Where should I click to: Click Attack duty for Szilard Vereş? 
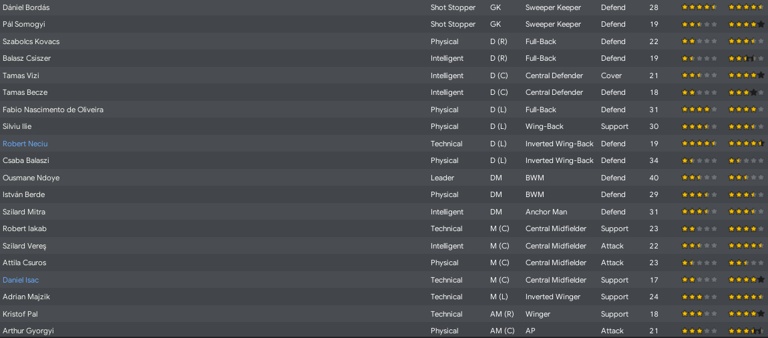point(612,245)
